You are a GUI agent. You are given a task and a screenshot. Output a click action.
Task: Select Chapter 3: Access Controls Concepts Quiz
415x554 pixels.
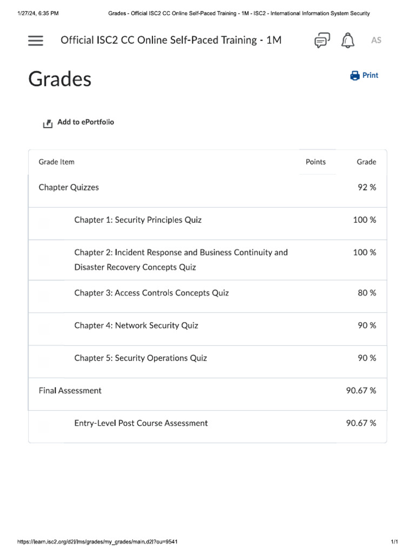[x=151, y=293]
